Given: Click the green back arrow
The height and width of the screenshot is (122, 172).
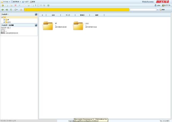Looking at the screenshot, I should click(x=3, y=10).
